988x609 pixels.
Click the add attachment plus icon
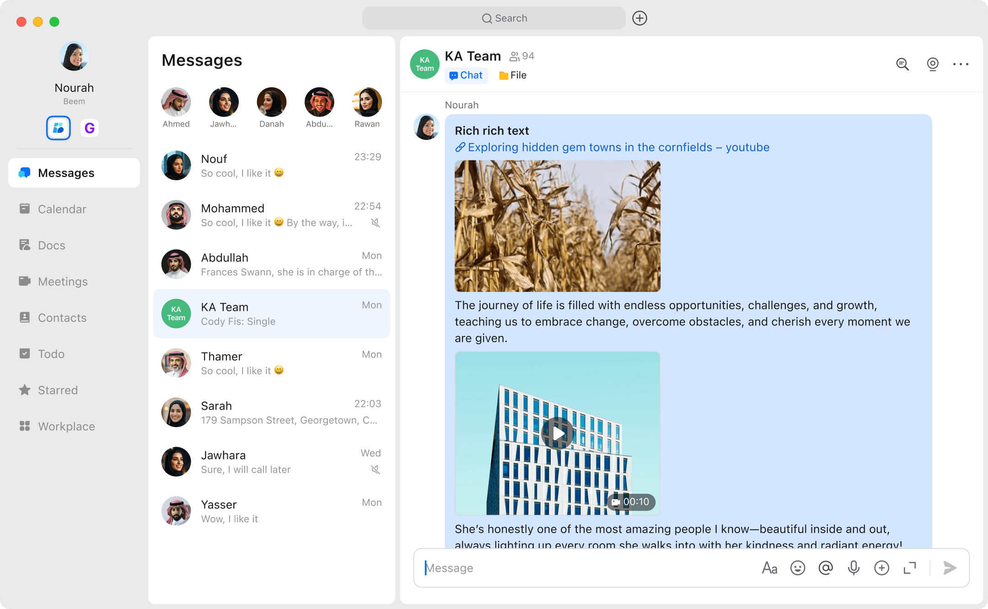[x=881, y=568]
